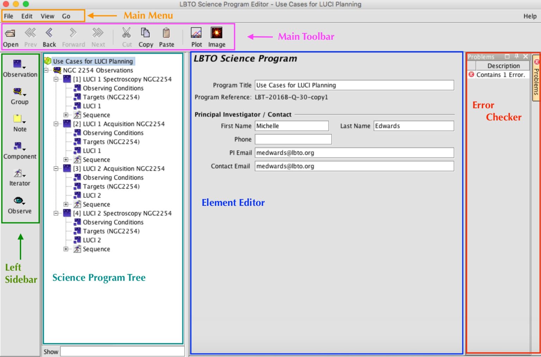Open the File menu

click(9, 16)
